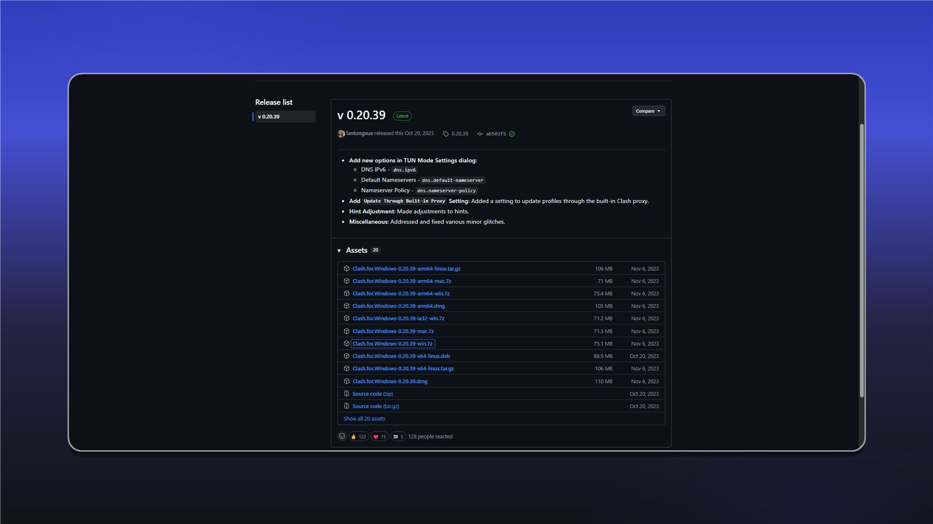The width and height of the screenshot is (933, 524).
Task: Open the lantongxue author profile link
Action: tap(359, 133)
